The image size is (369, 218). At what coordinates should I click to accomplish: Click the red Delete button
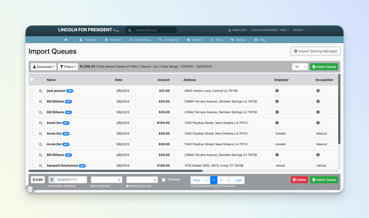pyautogui.click(x=299, y=179)
